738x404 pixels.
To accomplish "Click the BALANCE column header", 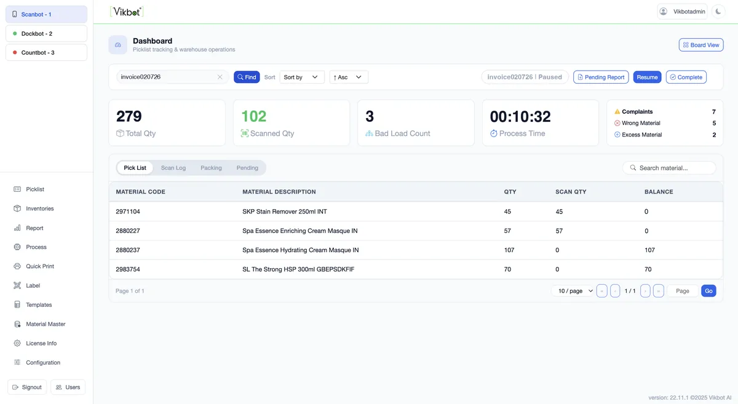I will tap(659, 192).
